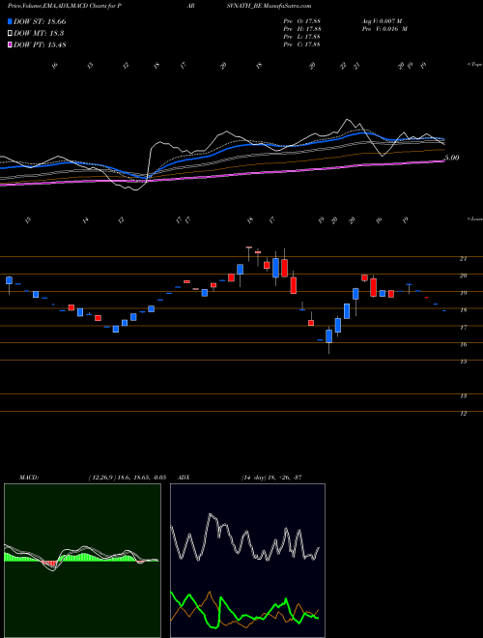
Task: Click price axis label 21
Action: [463, 258]
